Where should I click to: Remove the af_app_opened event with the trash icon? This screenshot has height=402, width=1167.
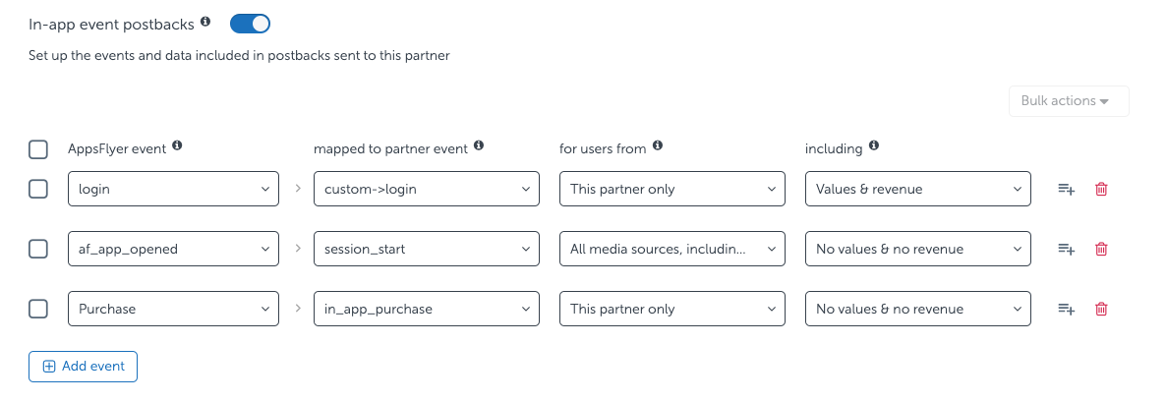[x=1101, y=249]
